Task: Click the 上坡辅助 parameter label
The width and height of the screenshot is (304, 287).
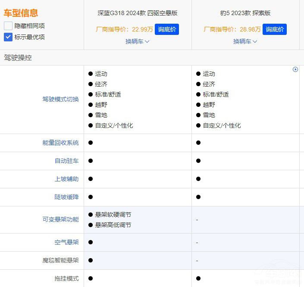Action: [x=66, y=179]
